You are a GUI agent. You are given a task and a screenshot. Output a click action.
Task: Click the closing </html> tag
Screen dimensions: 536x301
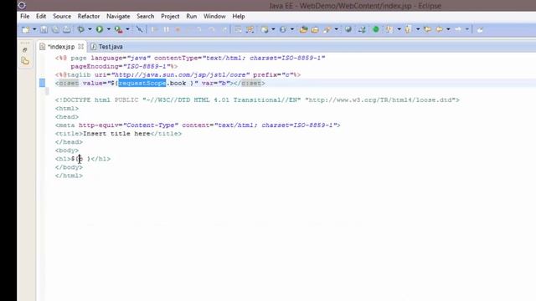pos(69,176)
